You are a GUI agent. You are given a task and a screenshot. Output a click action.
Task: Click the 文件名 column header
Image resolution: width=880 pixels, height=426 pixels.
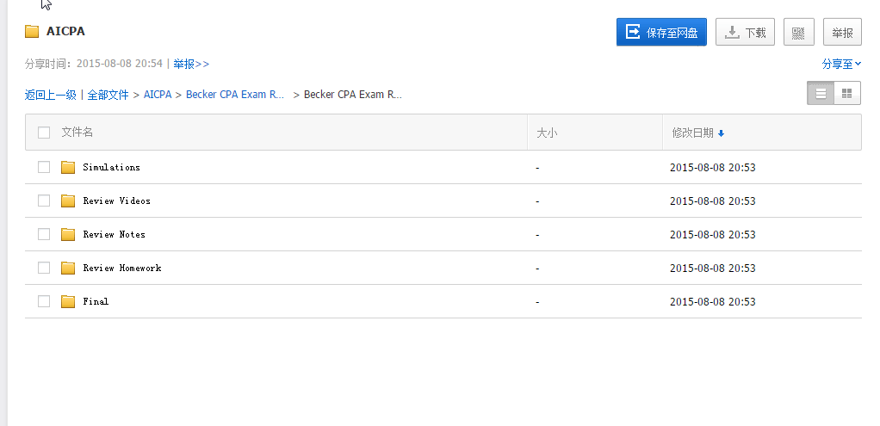77,133
